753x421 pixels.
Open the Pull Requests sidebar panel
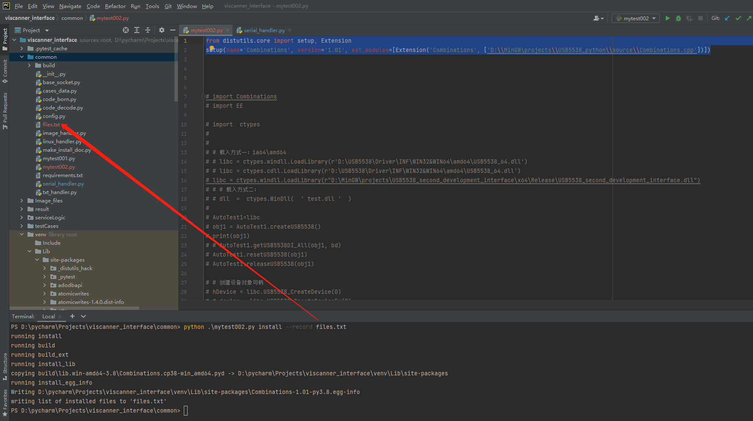pyautogui.click(x=5, y=106)
